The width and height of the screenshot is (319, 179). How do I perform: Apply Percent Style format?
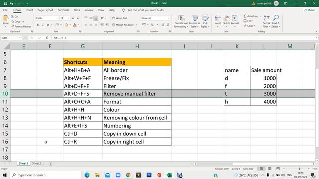point(152,25)
